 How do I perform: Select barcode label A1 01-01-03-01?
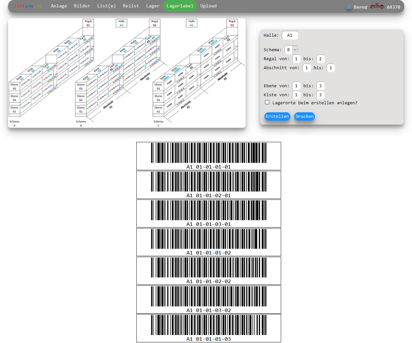(209, 213)
